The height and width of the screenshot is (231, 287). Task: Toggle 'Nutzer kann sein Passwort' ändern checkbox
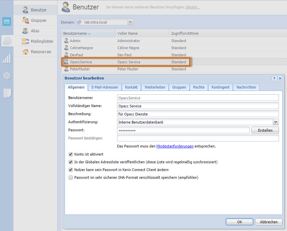coord(70,170)
